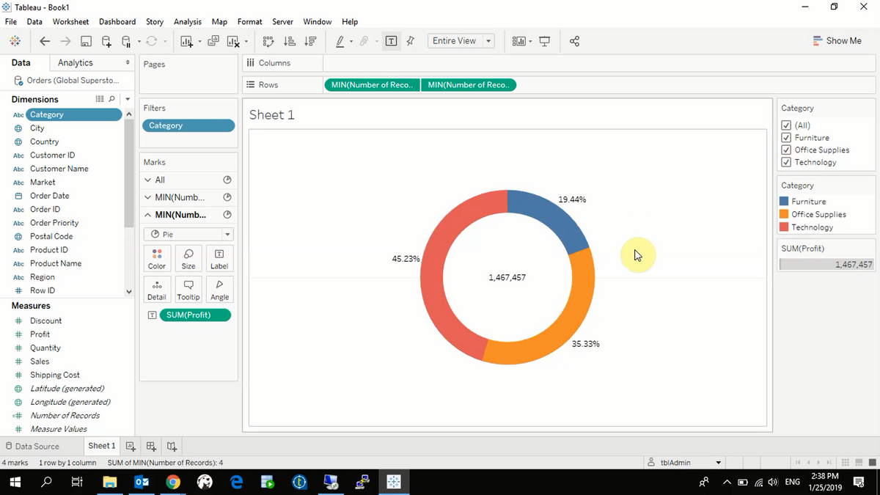The image size is (880, 495).
Task: Click the Size button on Marks card
Action: [188, 258]
